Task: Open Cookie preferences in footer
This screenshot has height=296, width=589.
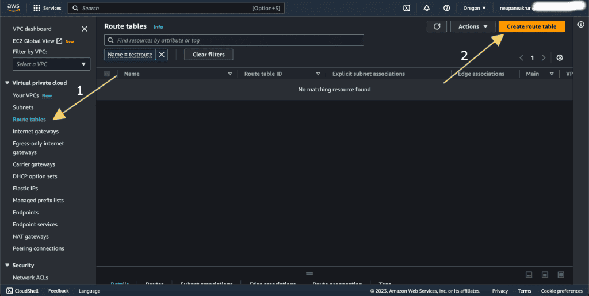Action: pyautogui.click(x=561, y=291)
